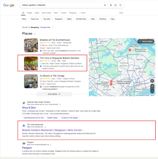
Task: Click the magnifying glass search icon
Action: pos(120,5)
